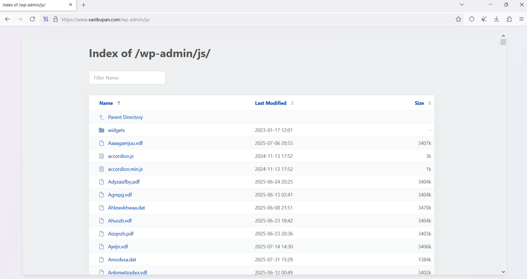Sort the listing by Name header
The image size is (527, 279).
pyautogui.click(x=106, y=103)
